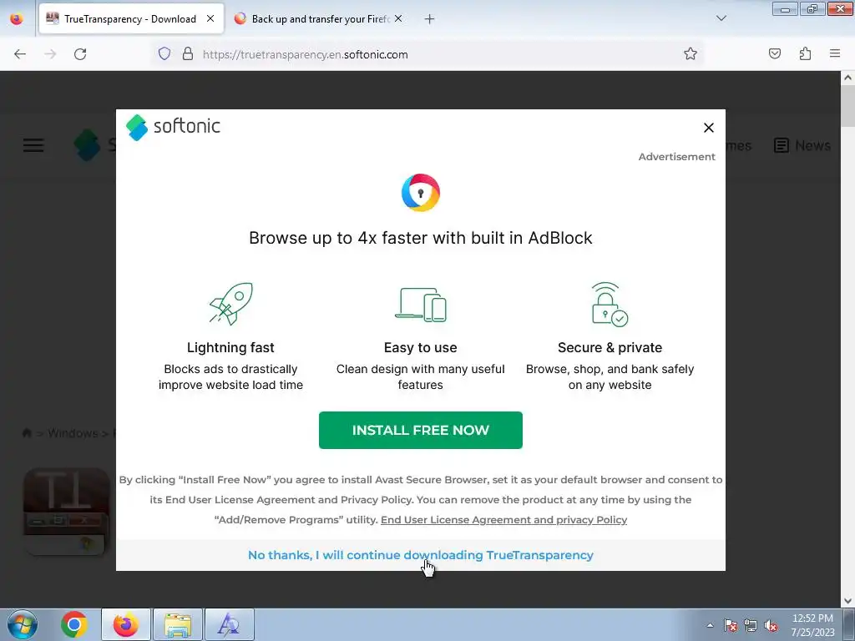
Task: Click the home breadcrumb icon
Action: pos(27,433)
